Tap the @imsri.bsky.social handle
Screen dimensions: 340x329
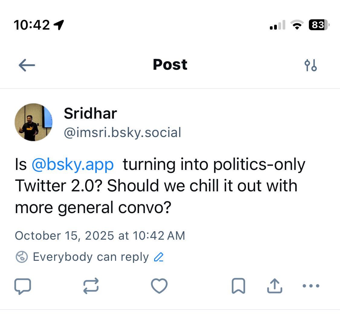click(x=122, y=133)
